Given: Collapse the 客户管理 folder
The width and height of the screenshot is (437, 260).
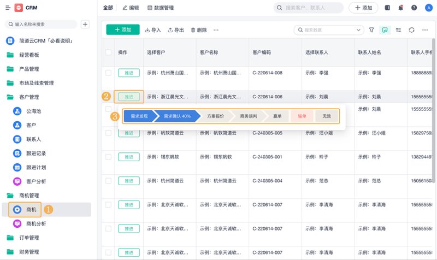Looking at the screenshot, I should tap(29, 97).
